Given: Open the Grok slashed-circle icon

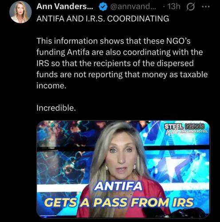Looking at the screenshot, I should (191, 7).
